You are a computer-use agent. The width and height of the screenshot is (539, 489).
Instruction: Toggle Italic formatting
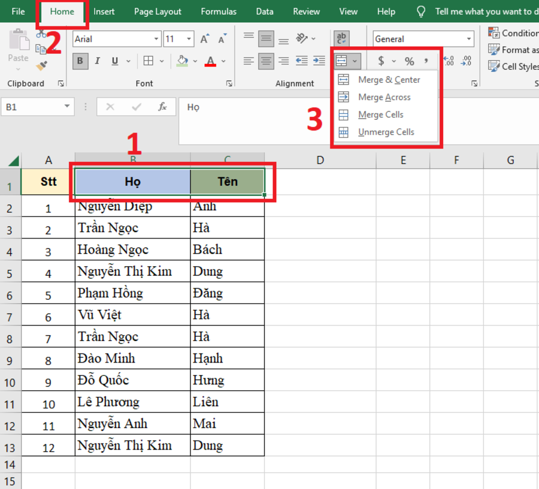[97, 61]
